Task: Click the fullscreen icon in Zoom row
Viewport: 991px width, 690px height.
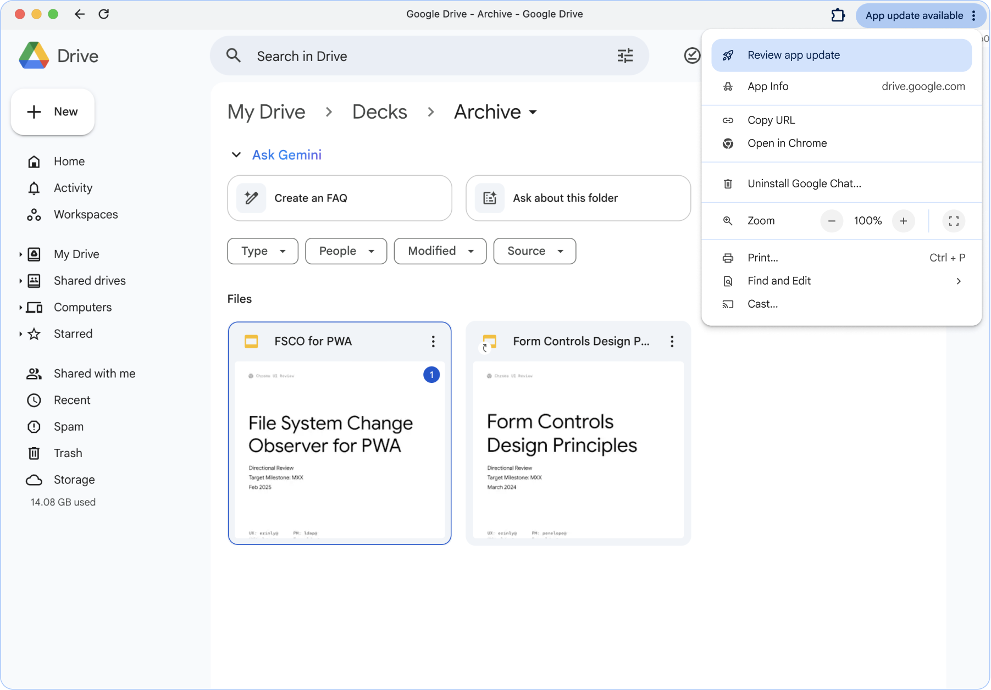Action: pyautogui.click(x=954, y=221)
